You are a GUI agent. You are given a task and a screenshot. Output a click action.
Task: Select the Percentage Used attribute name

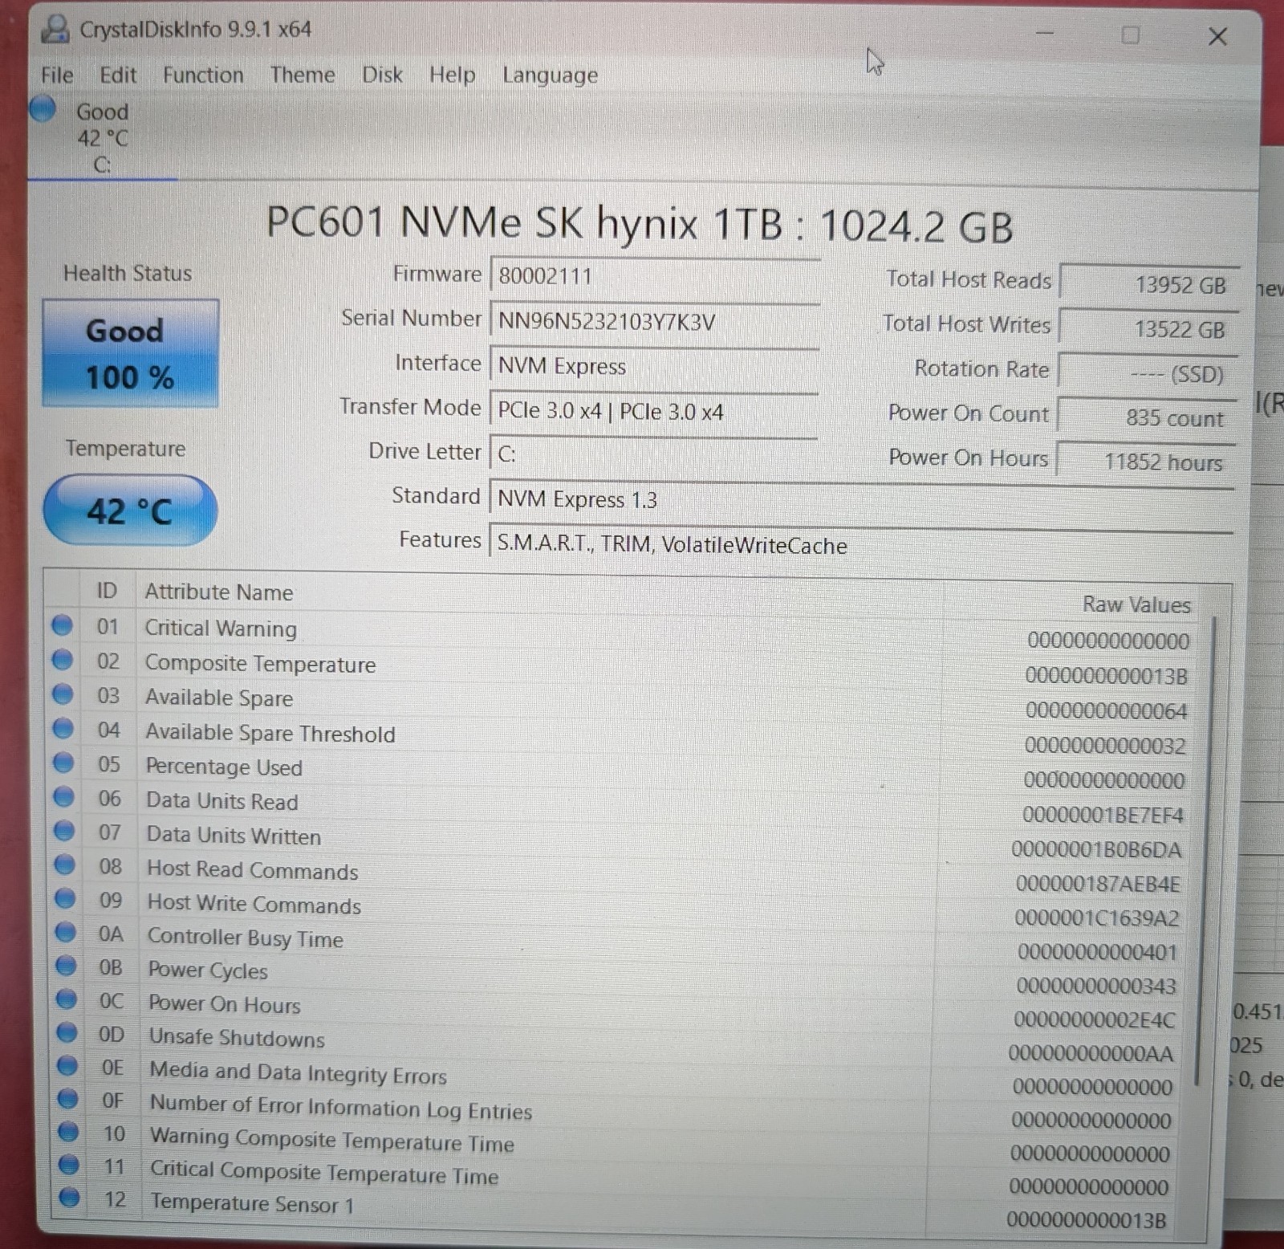[224, 767]
